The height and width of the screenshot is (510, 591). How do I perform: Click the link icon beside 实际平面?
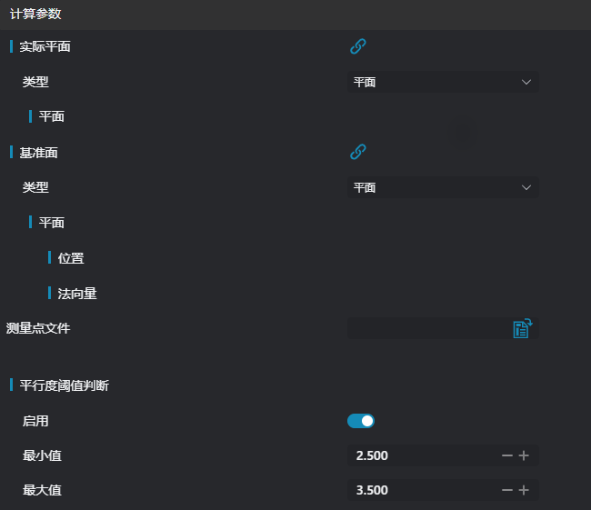click(358, 46)
